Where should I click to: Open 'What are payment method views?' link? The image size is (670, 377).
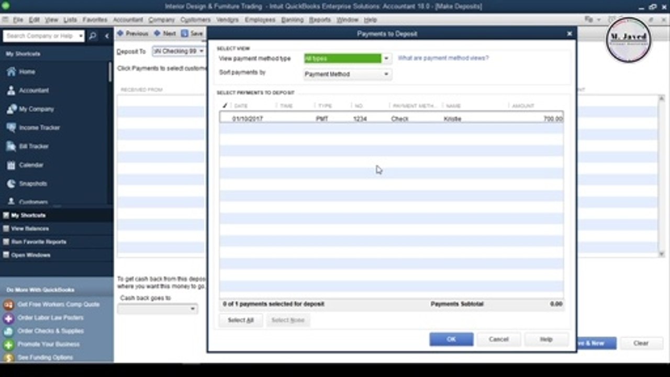click(x=443, y=58)
